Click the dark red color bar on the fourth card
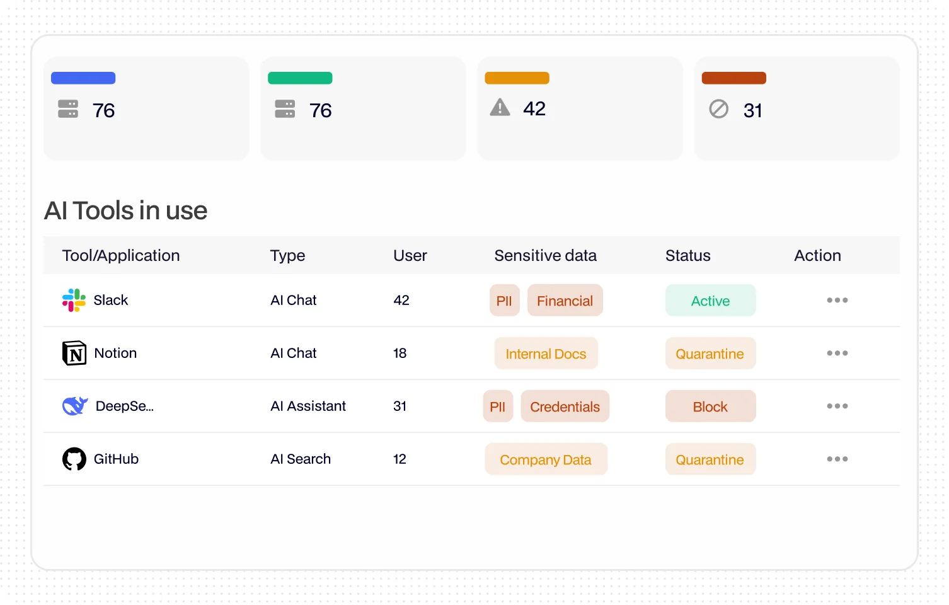Image resolution: width=949 pixels, height=605 pixels. pos(734,78)
